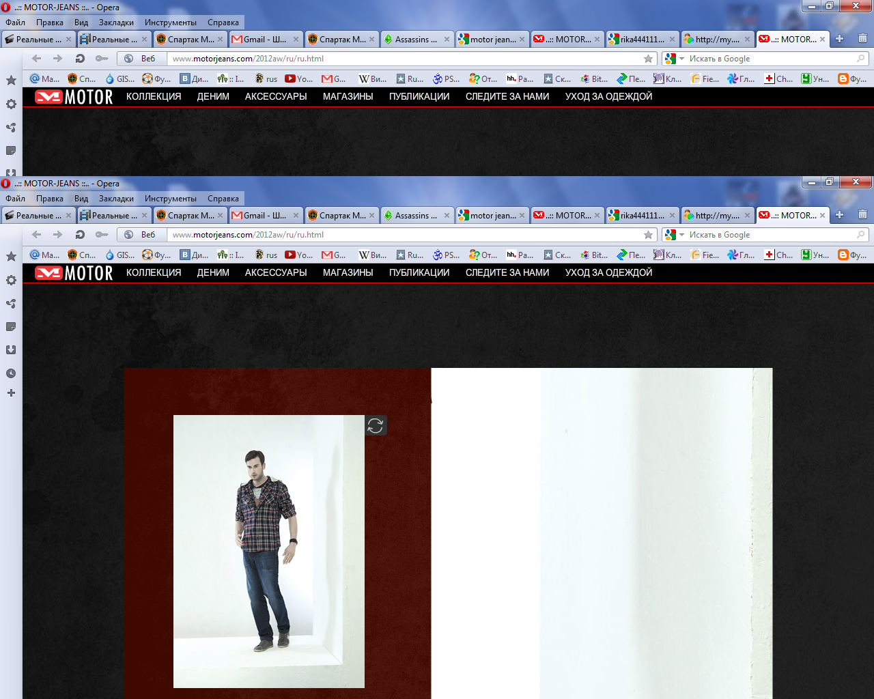874x699 pixels.
Task: Open the Файл menu in the front window
Action: coord(15,199)
